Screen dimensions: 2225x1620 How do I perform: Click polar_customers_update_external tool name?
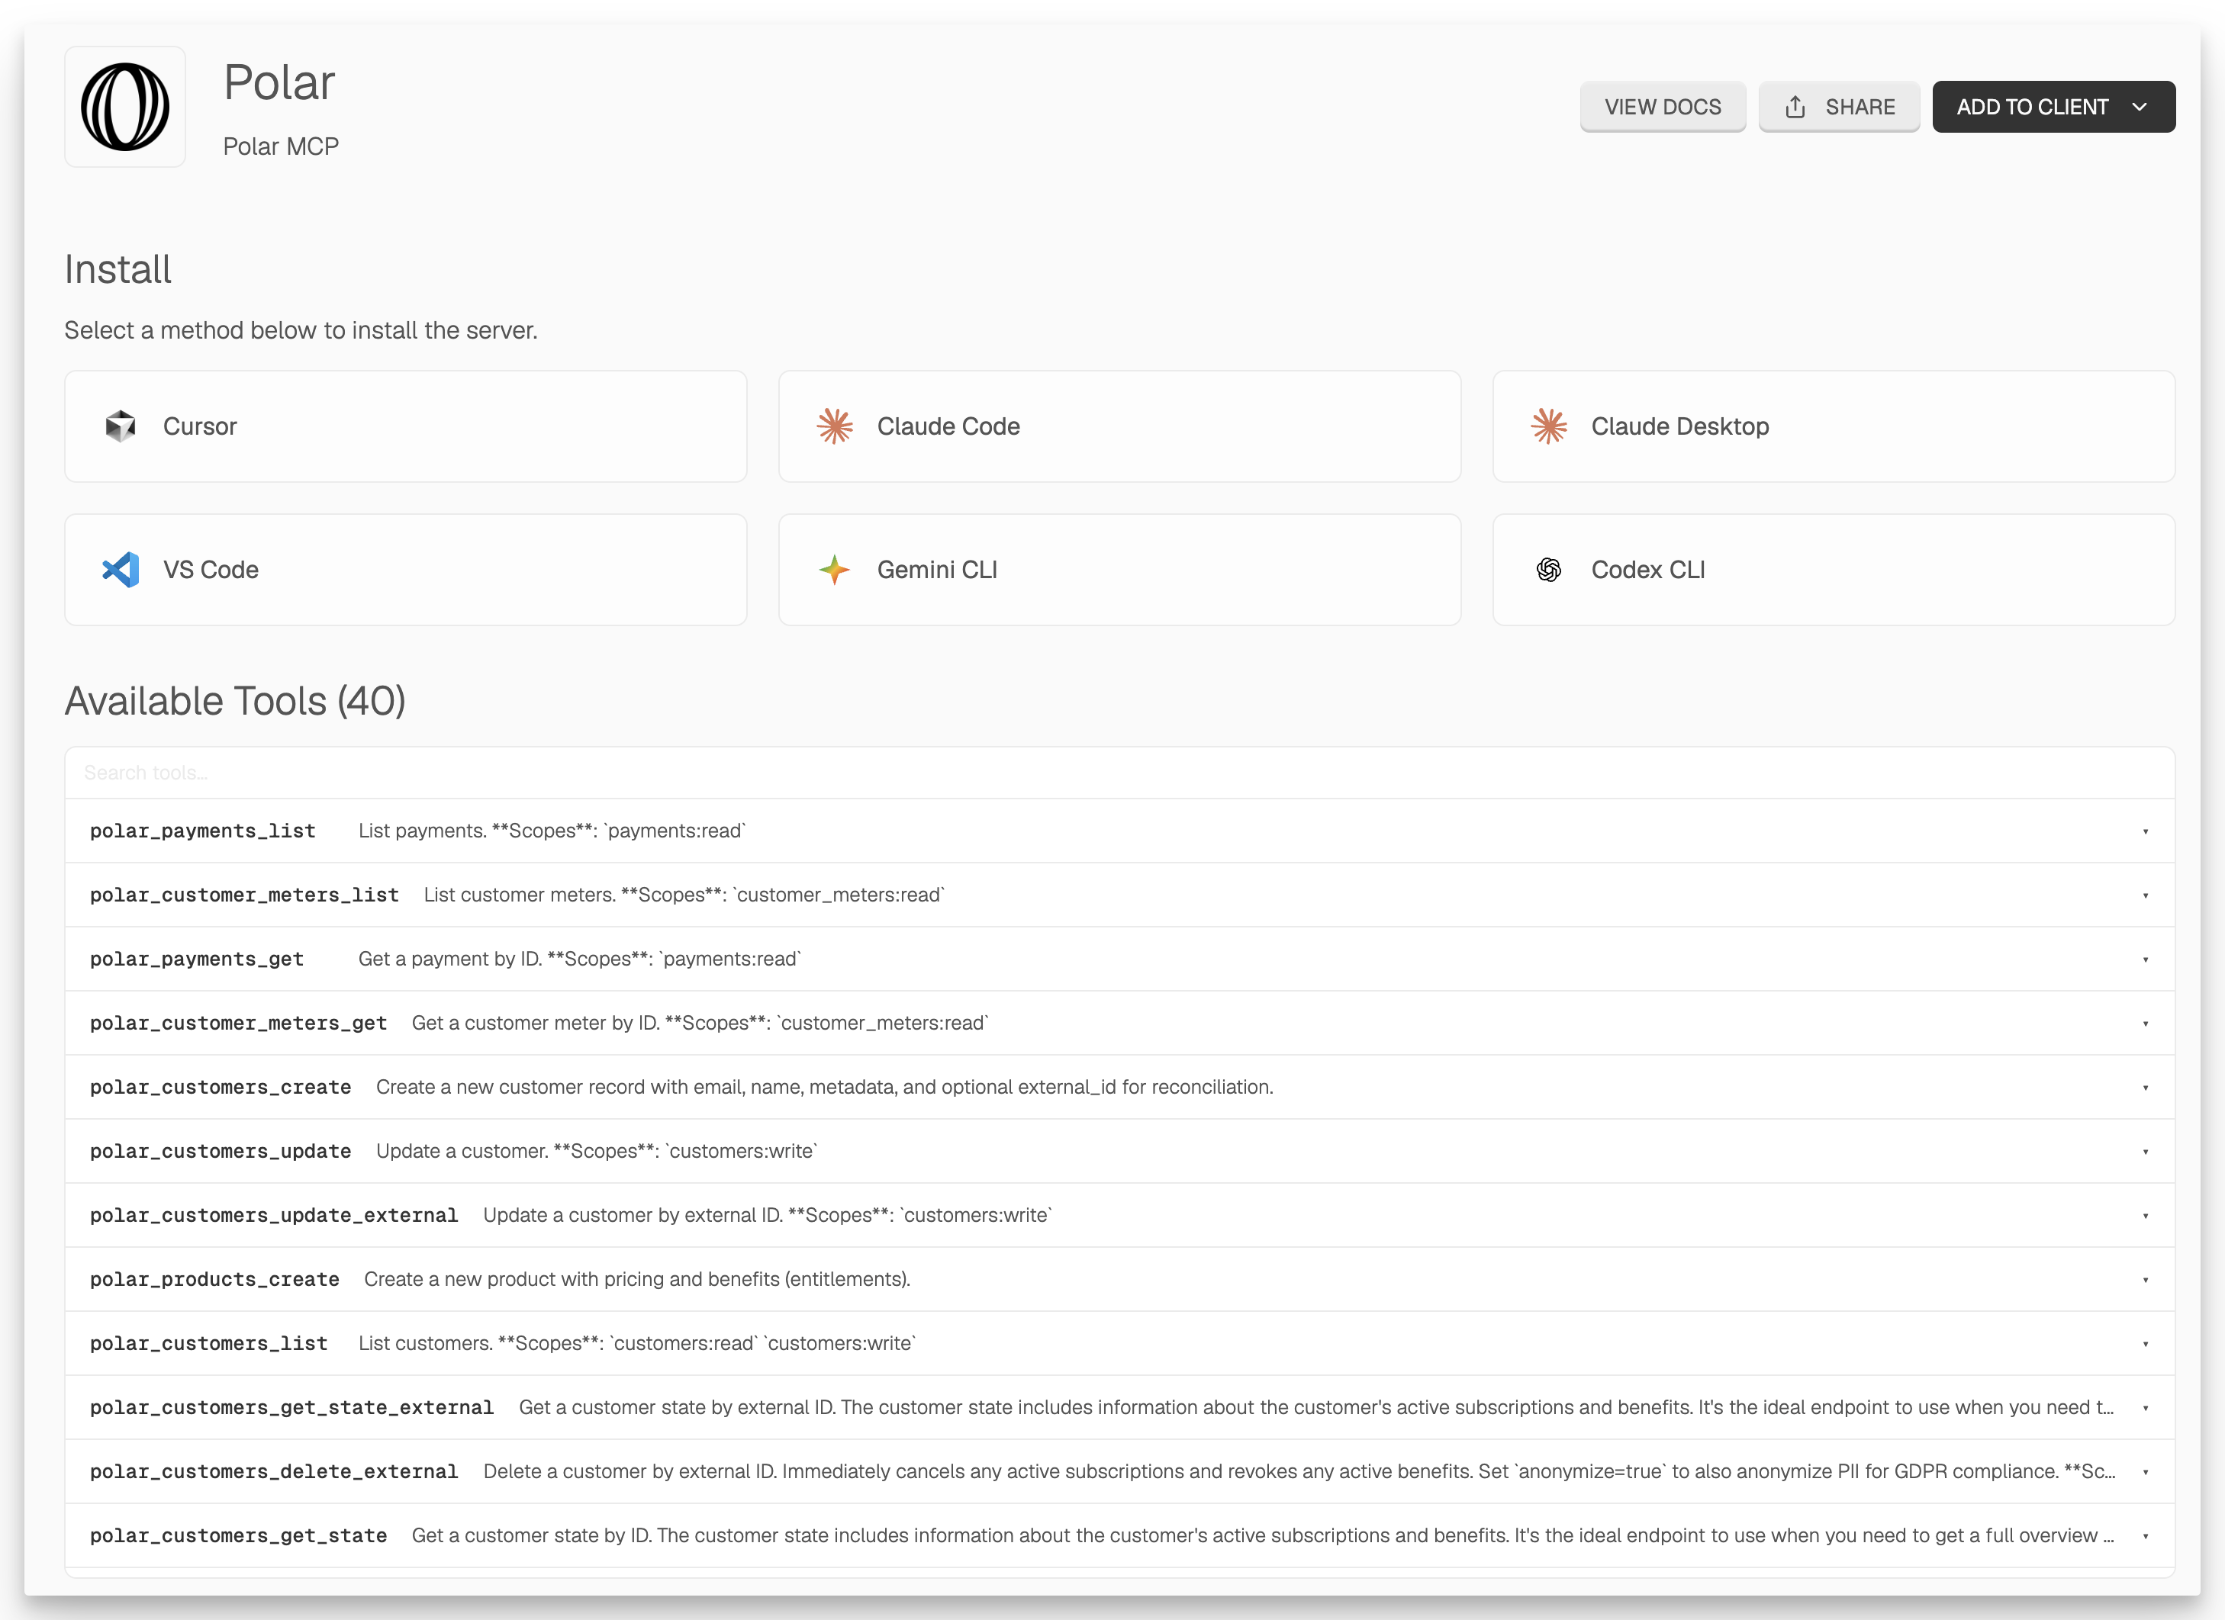[x=274, y=1215]
